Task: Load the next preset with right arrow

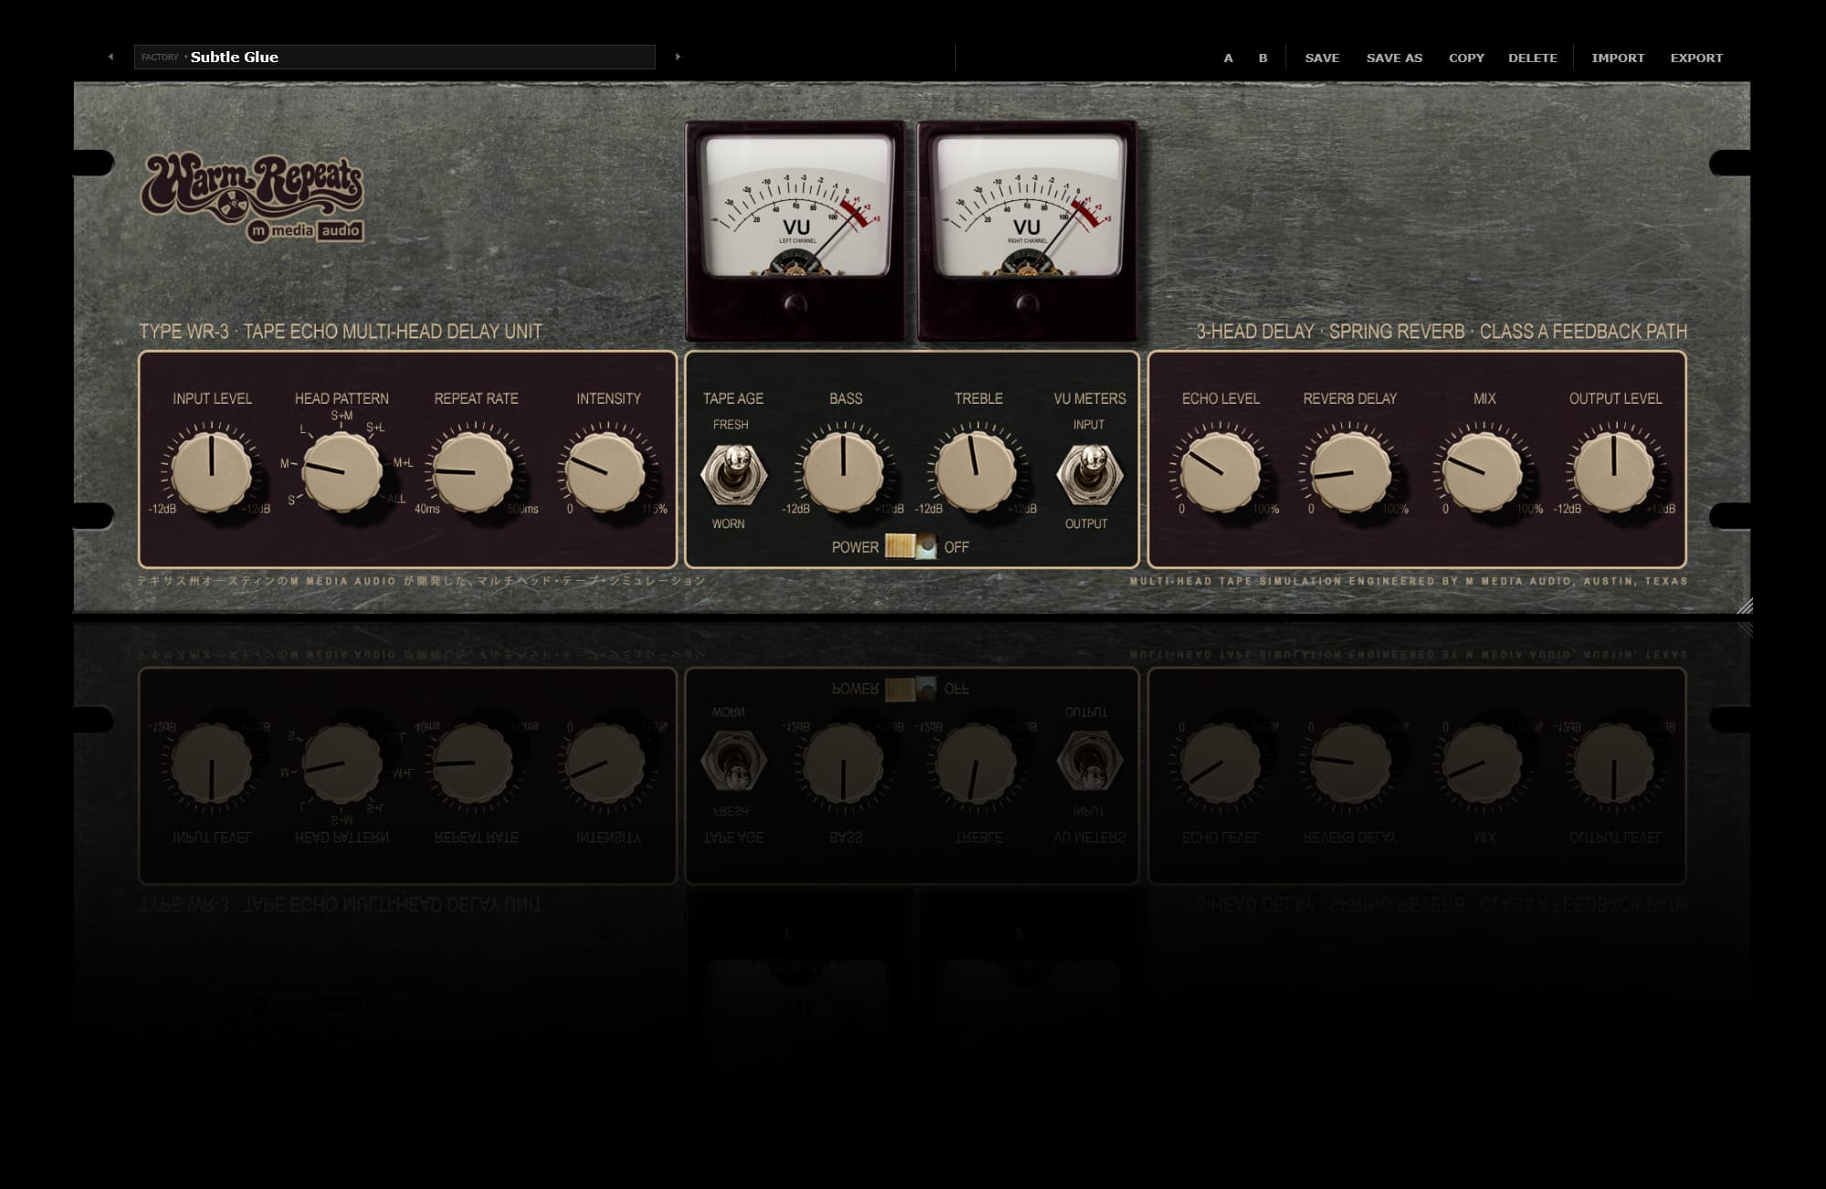Action: (x=677, y=57)
